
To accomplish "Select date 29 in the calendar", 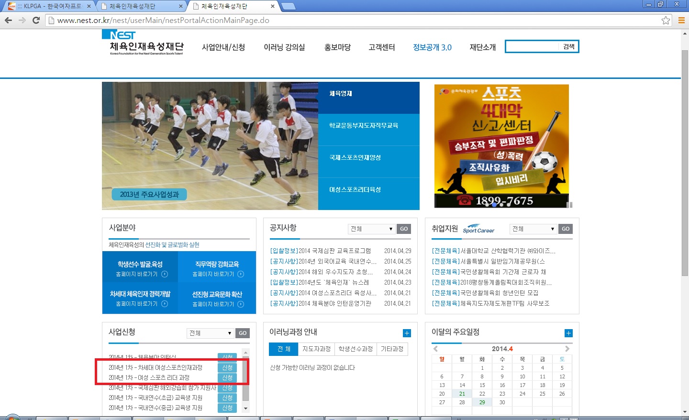I will (x=482, y=402).
